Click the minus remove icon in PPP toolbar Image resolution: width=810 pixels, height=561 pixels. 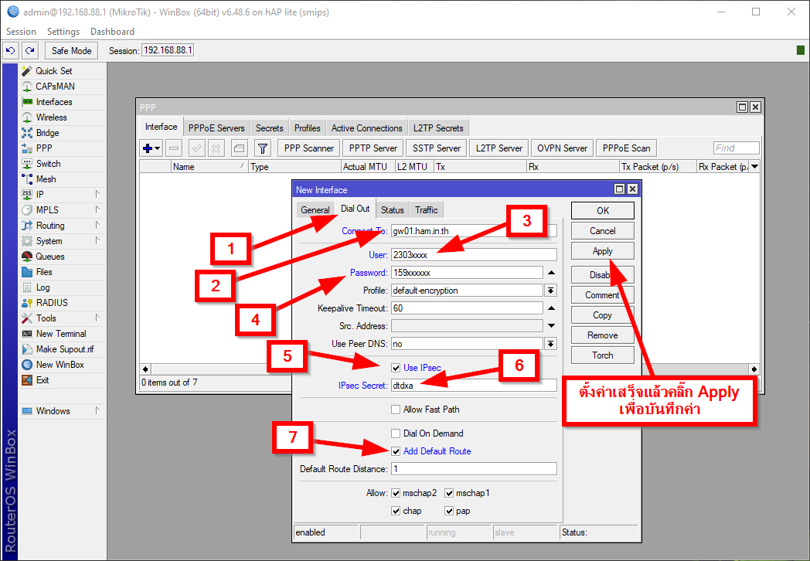174,149
